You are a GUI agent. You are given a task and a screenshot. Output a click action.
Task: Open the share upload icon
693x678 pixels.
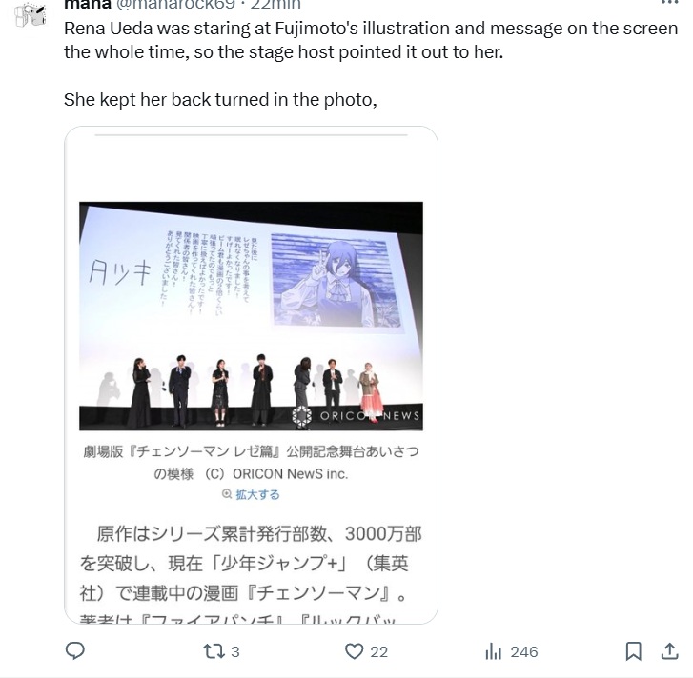[669, 651]
